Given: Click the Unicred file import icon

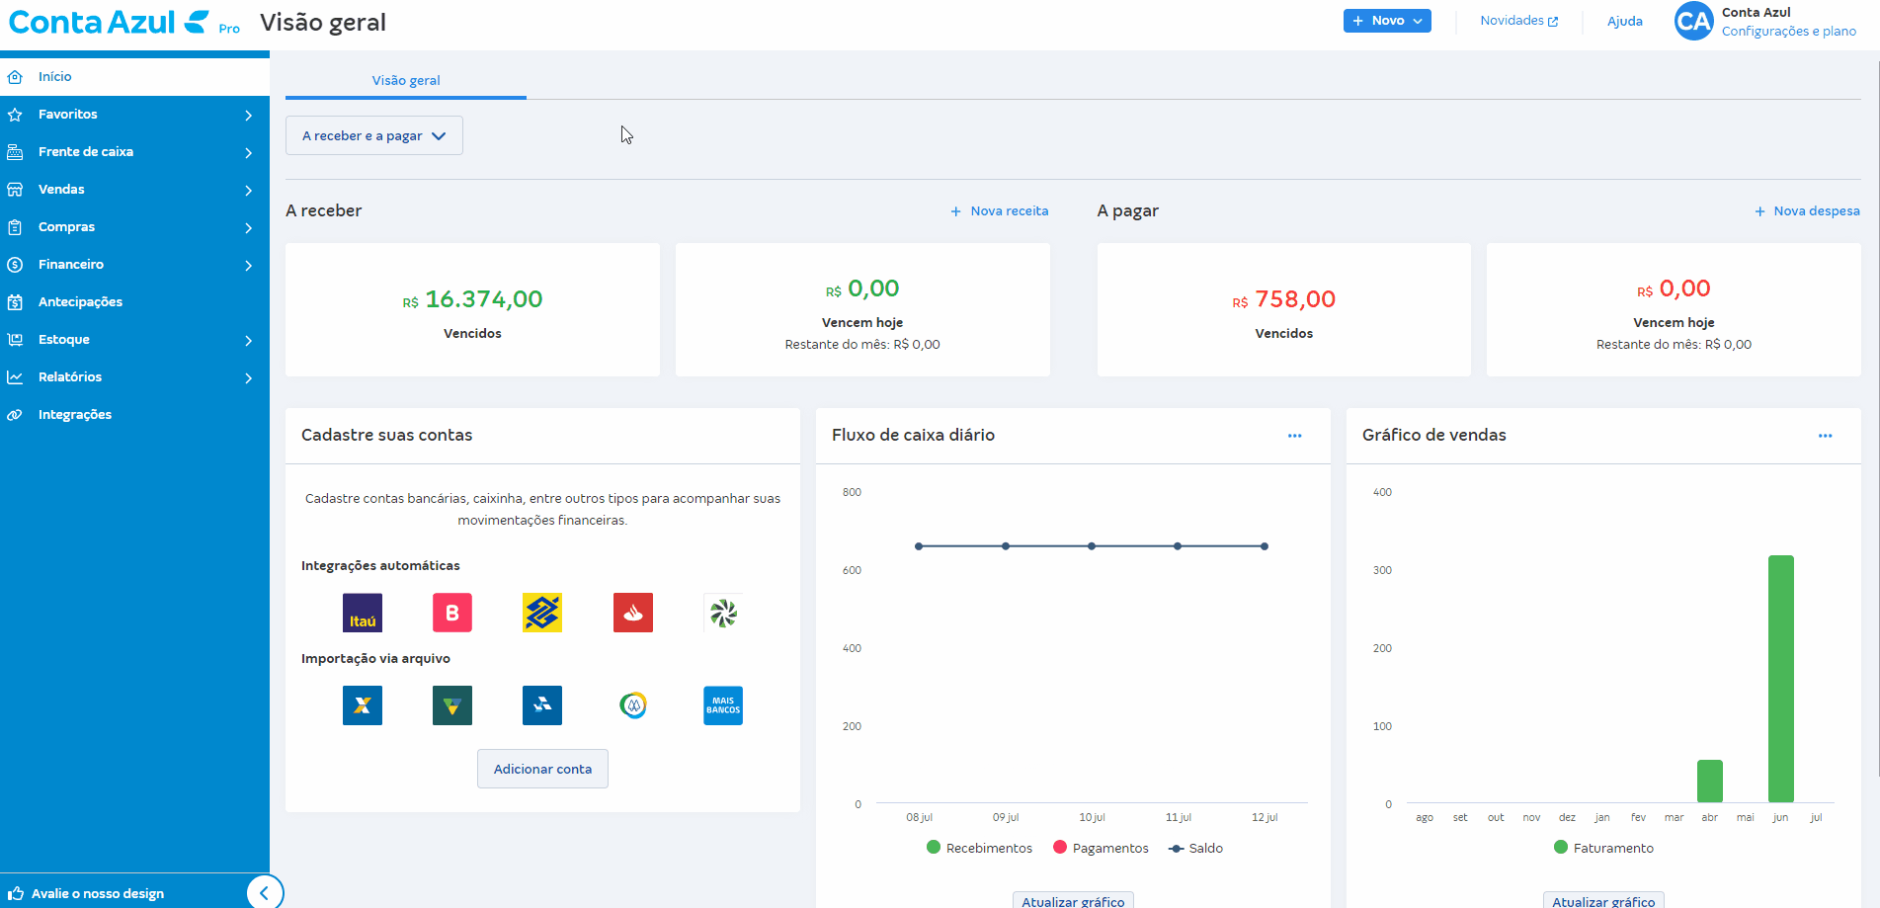Looking at the screenshot, I should click(633, 705).
